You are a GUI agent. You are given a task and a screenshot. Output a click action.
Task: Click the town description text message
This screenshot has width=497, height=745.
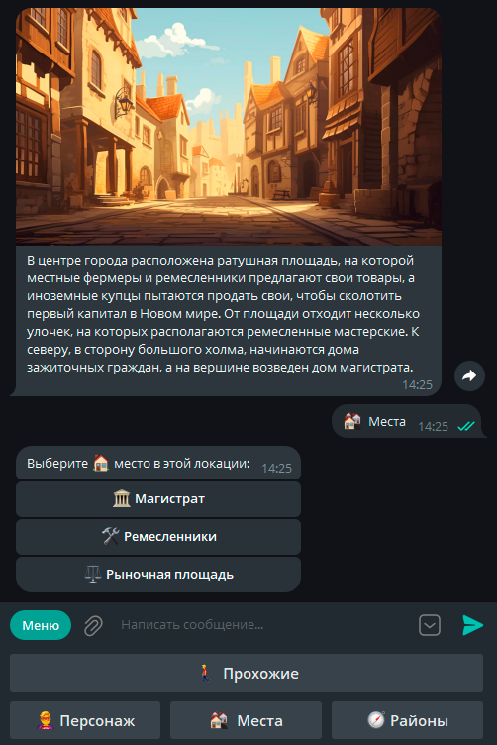(x=223, y=314)
